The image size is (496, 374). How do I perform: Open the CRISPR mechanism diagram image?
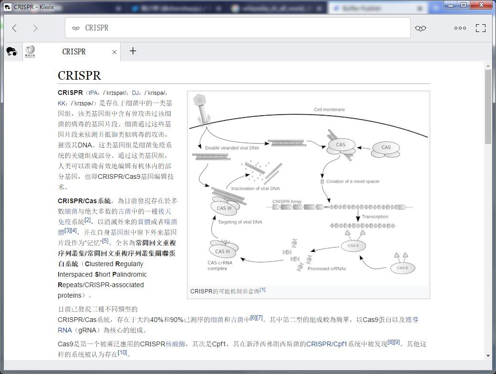(308, 188)
